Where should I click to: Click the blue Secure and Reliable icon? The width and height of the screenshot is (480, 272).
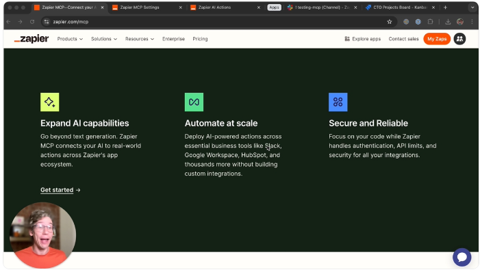tap(338, 102)
